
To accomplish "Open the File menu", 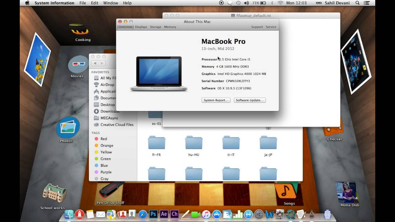I will click(x=83, y=3).
